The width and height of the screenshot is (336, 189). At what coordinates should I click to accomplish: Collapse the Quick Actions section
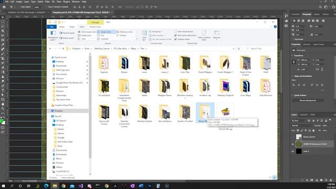[x=292, y=96]
